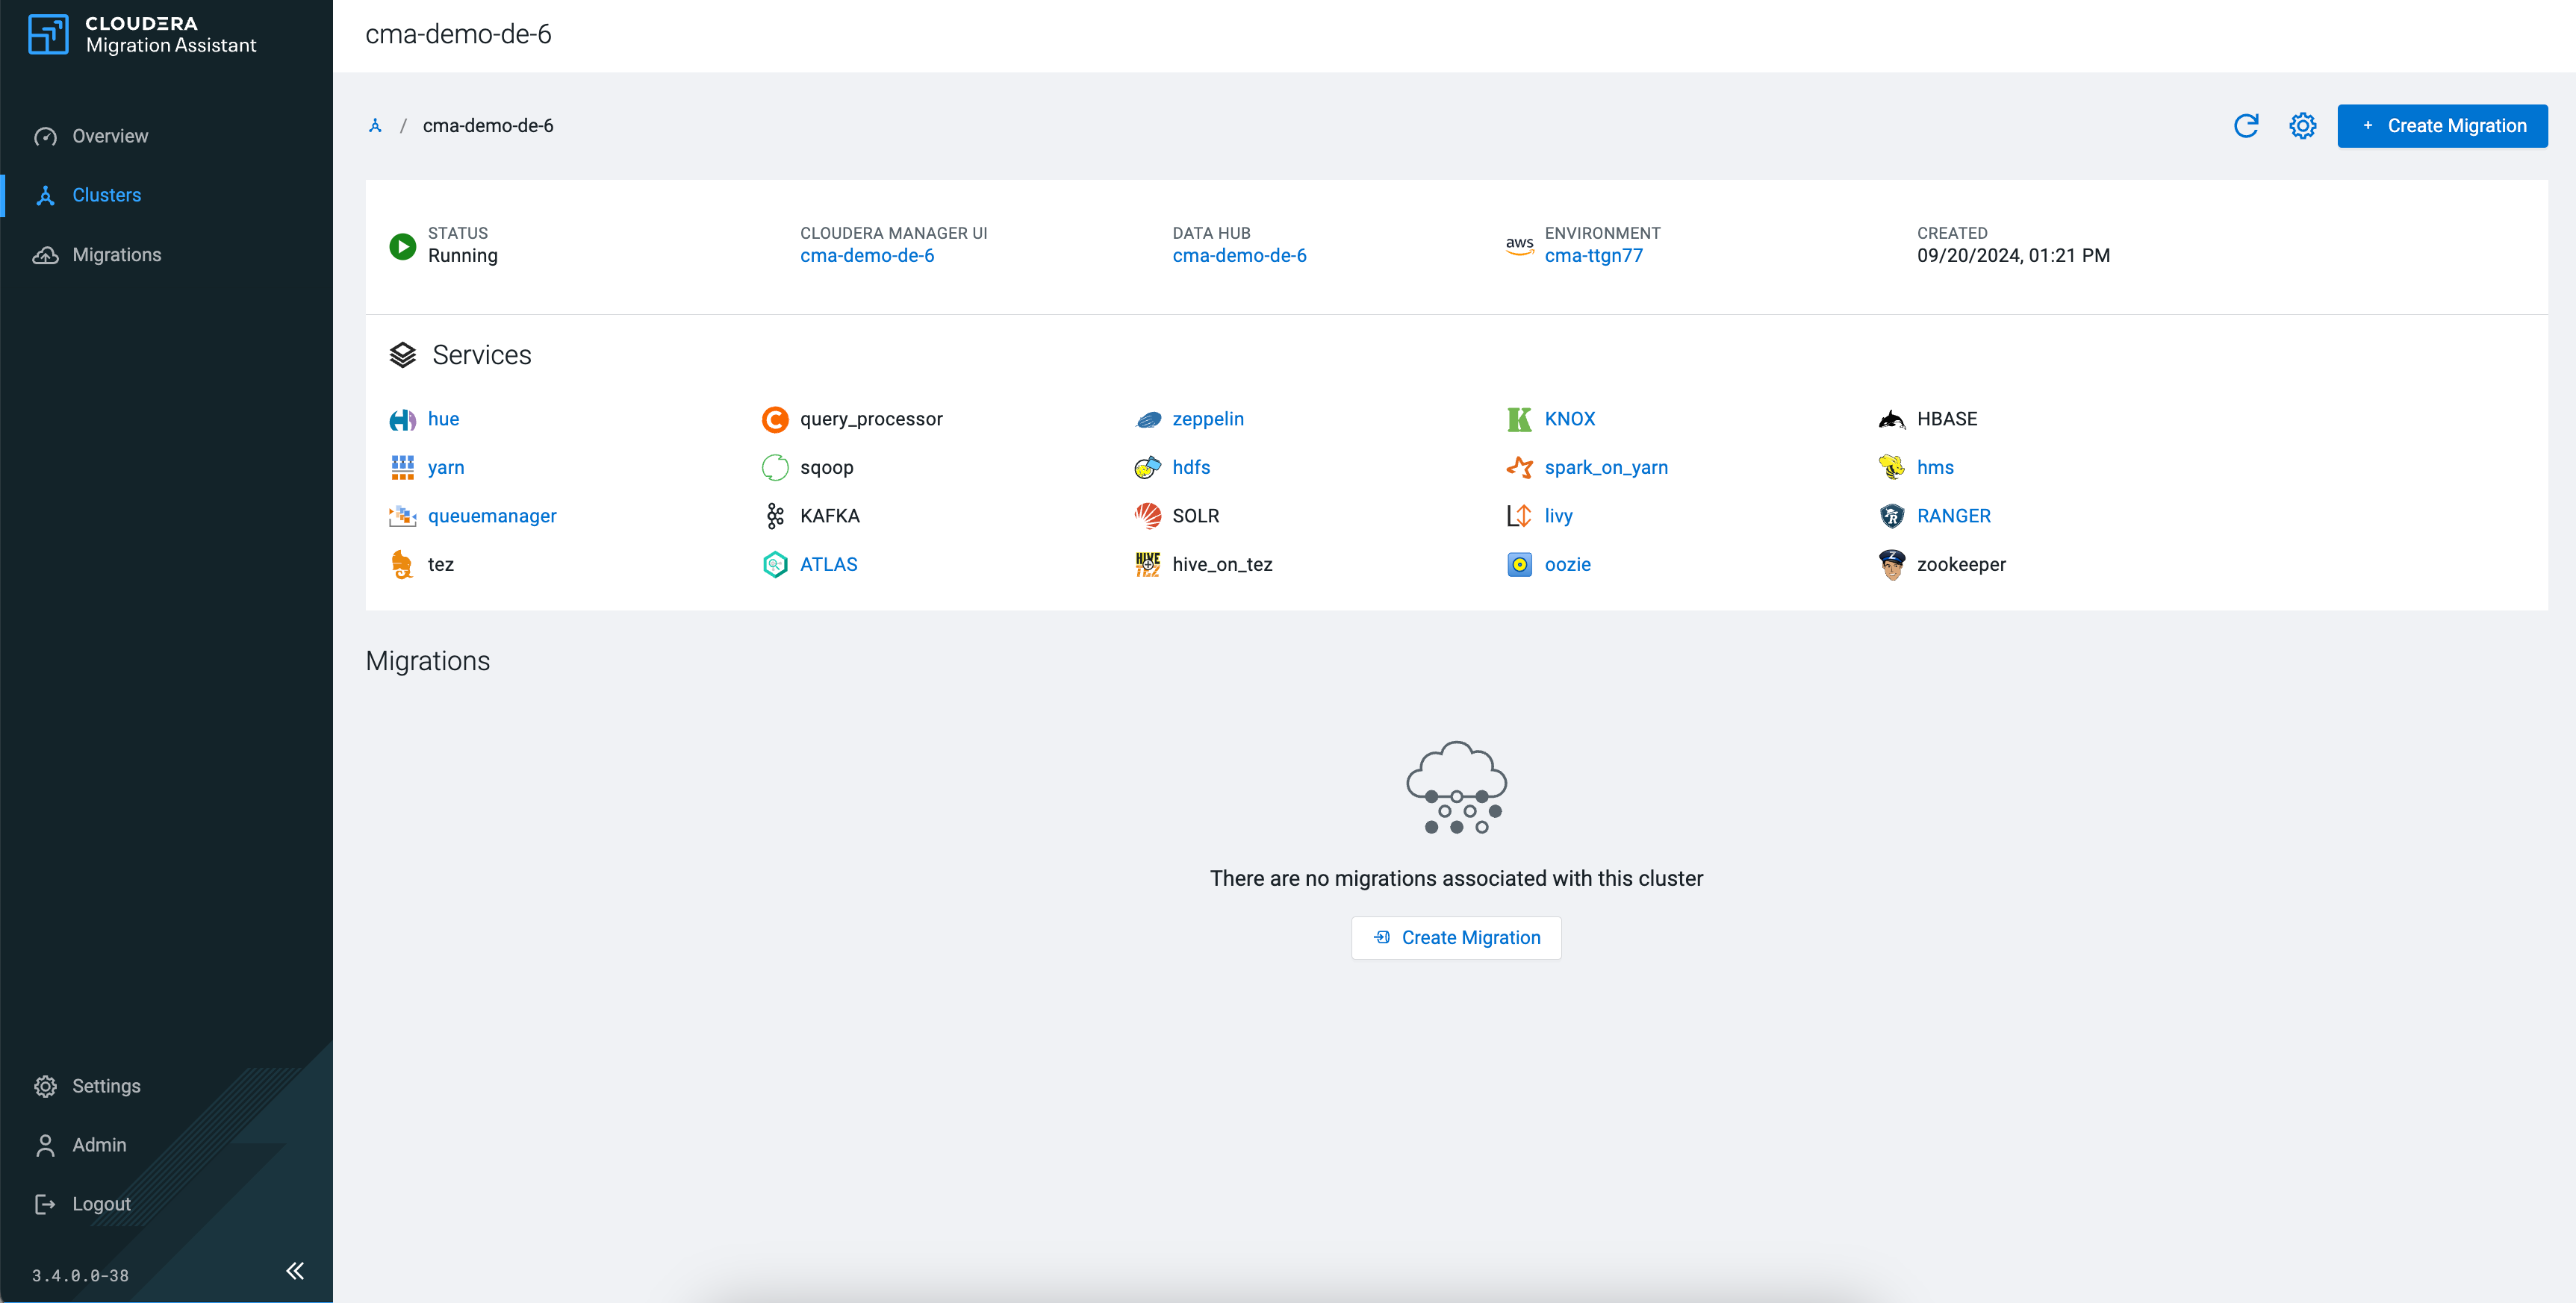
Task: Select Clusters in the sidebar
Action: pos(106,195)
